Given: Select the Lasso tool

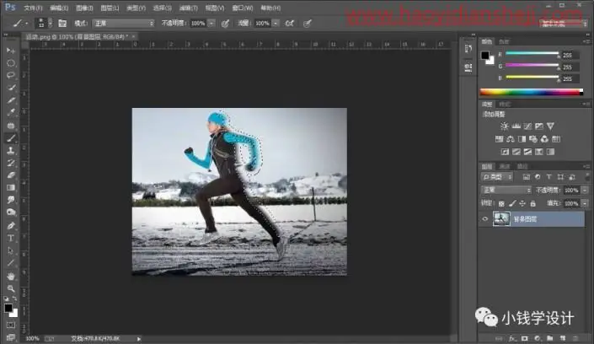Looking at the screenshot, I should [x=11, y=75].
